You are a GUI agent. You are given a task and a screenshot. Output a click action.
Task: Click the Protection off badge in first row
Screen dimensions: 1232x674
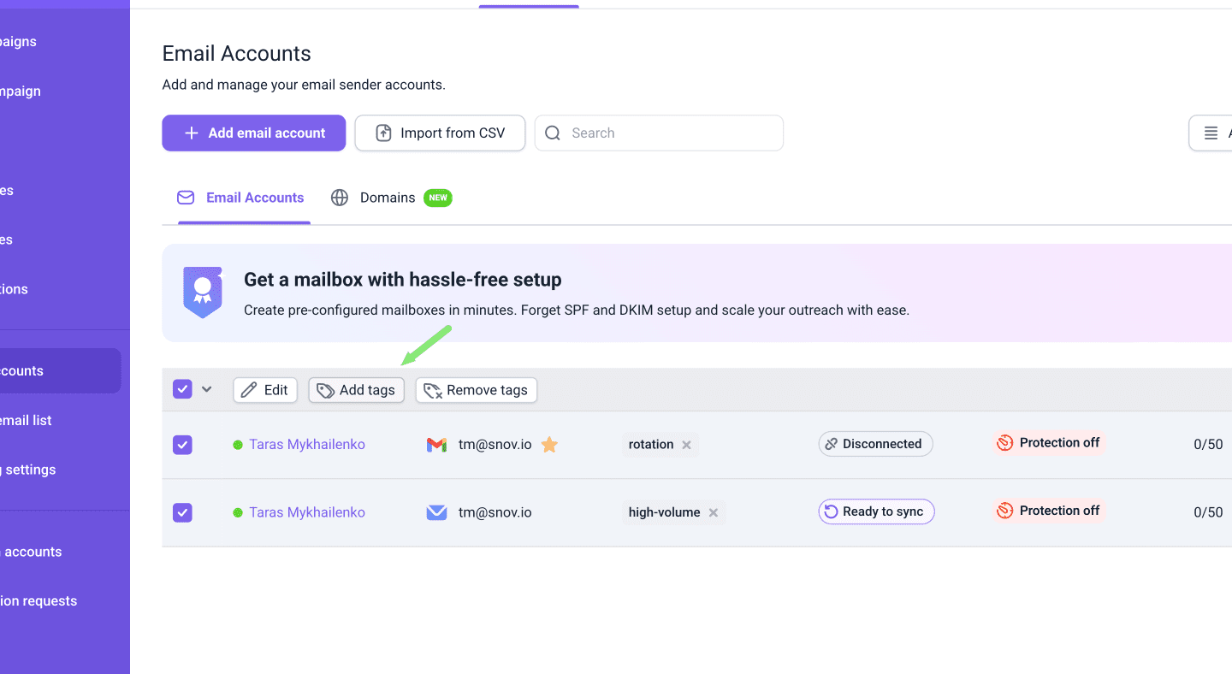tap(1049, 443)
